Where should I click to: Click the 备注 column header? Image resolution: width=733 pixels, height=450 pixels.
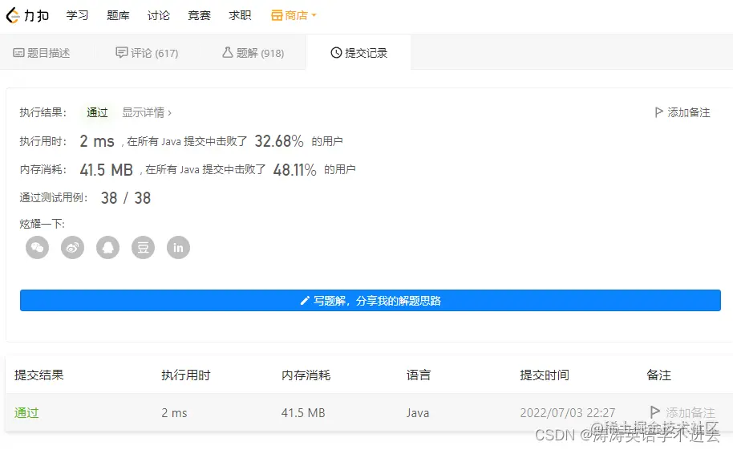pyautogui.click(x=658, y=375)
